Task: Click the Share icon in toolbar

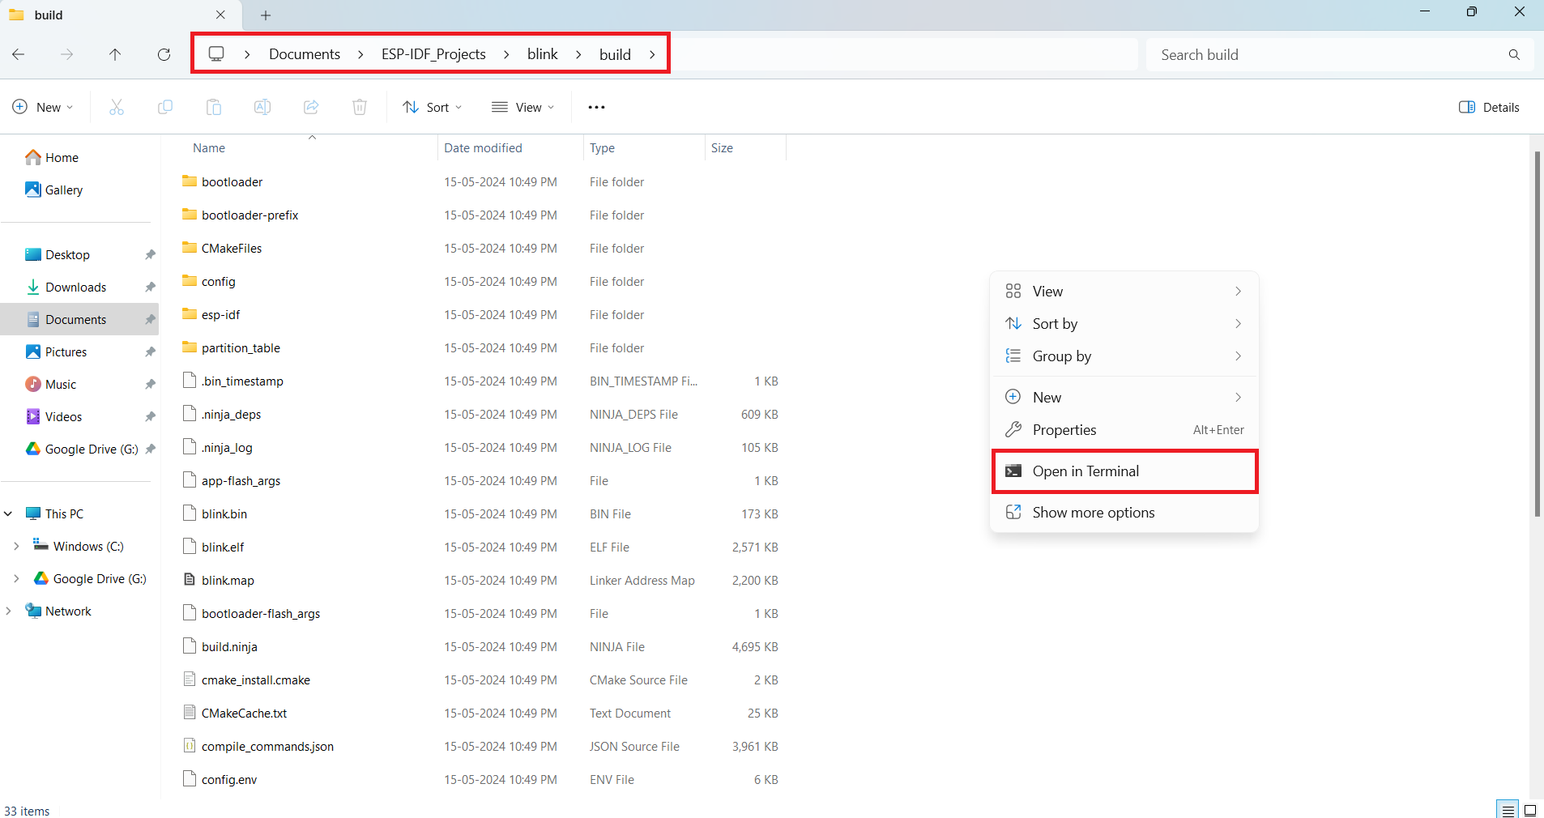Action: [311, 107]
